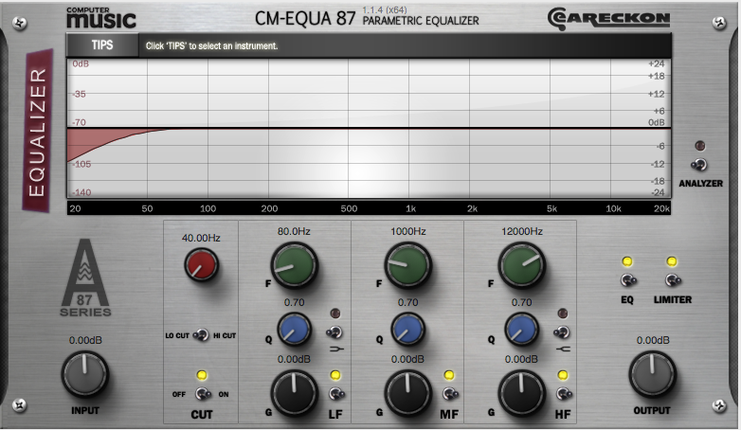Click the A 87 Series logo
The width and height of the screenshot is (741, 430).
85,278
